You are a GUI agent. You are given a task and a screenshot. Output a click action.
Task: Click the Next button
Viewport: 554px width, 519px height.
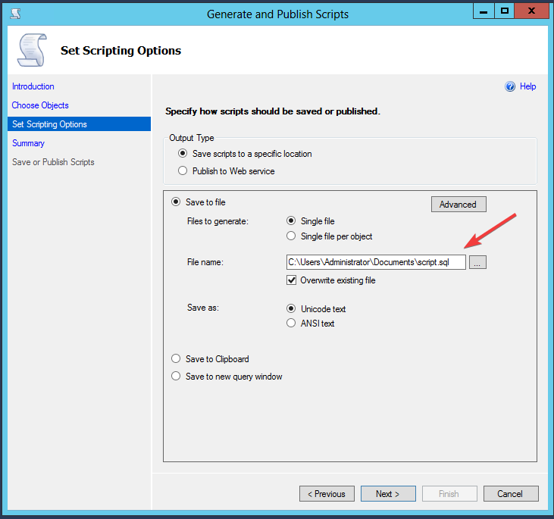(x=388, y=493)
